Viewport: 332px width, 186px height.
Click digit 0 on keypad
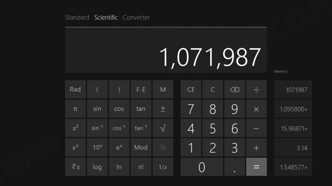point(202,167)
